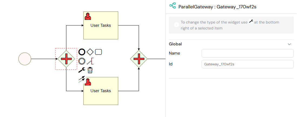Select the right merging parallel gateway
Screen dimensions: 297x117
[139, 59]
